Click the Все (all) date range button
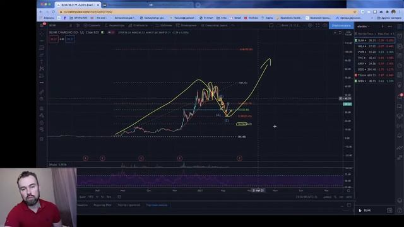 coord(109,197)
